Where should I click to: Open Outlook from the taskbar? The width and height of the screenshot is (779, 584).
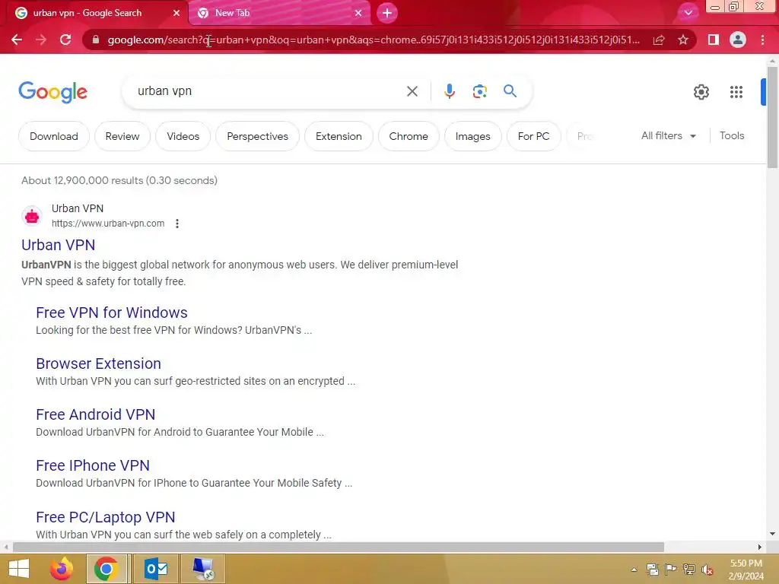156,569
